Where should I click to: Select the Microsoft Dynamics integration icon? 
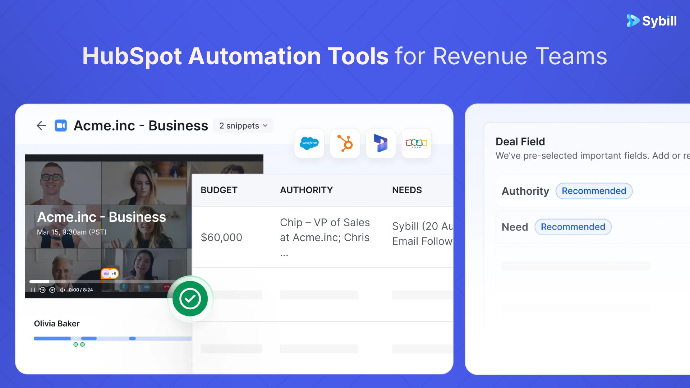(x=381, y=143)
